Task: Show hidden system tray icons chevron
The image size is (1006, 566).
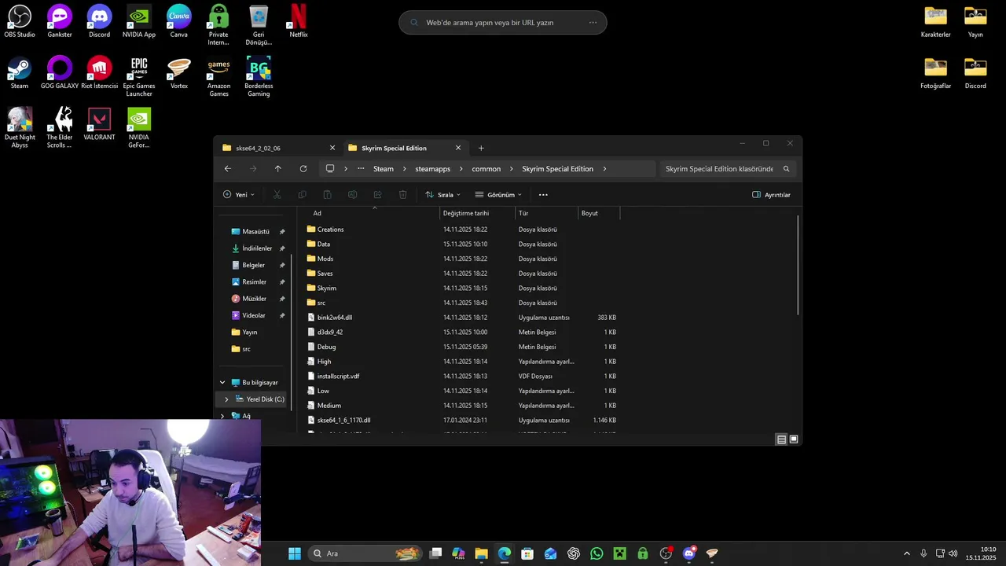Action: (x=906, y=553)
